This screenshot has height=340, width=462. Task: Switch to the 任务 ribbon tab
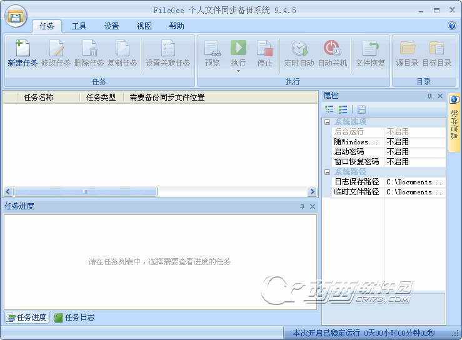tap(46, 26)
